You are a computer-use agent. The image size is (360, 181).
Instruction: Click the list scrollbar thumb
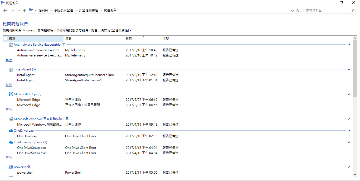coord(355,69)
